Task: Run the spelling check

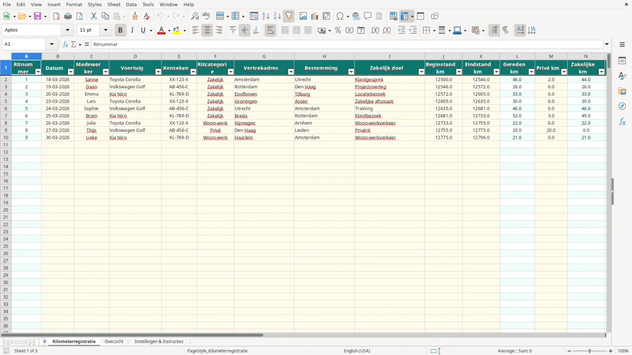Action: (206, 16)
